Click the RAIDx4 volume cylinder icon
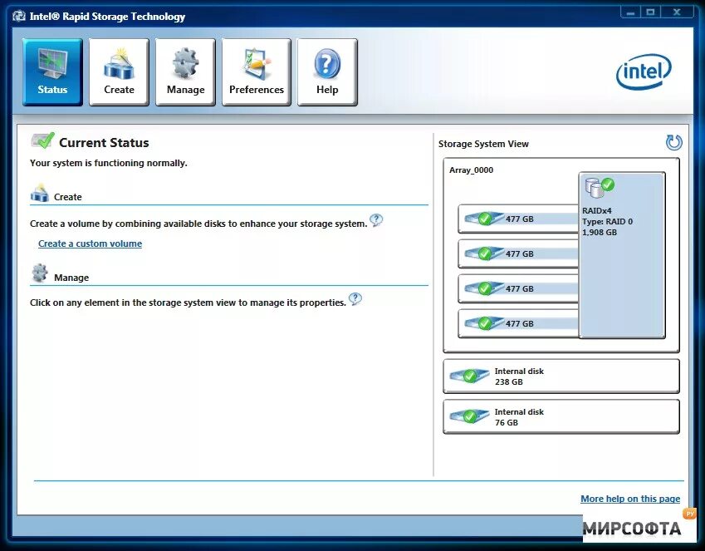 point(599,187)
